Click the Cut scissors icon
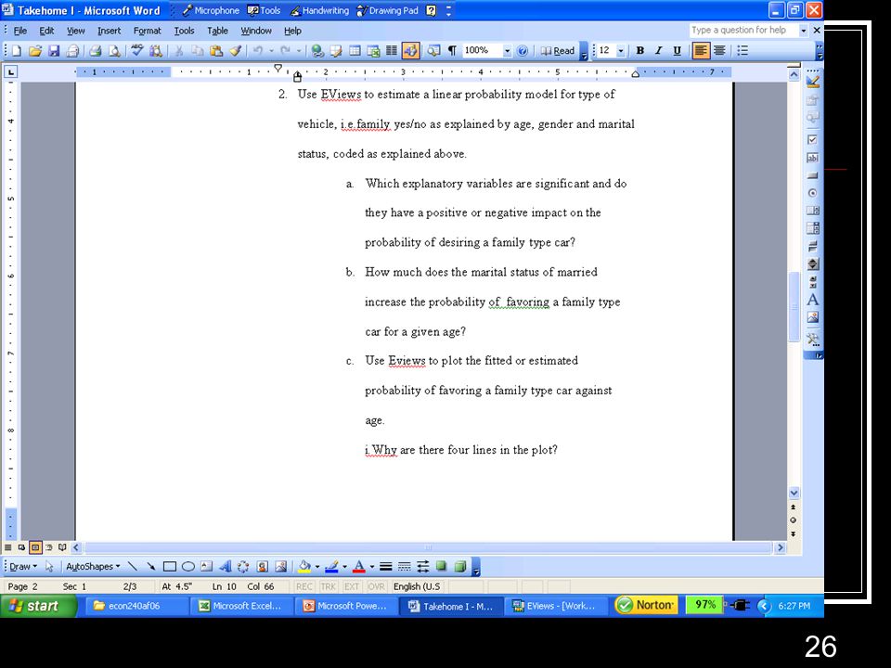 pyautogui.click(x=178, y=50)
